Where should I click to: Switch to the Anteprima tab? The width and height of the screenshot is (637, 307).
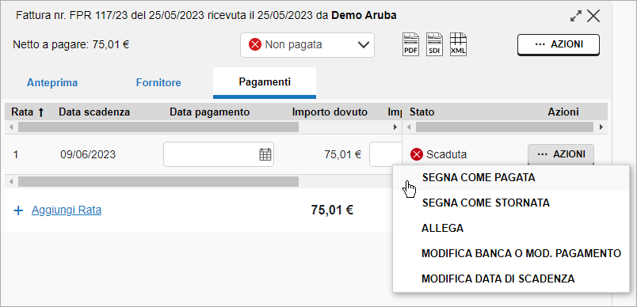[52, 83]
